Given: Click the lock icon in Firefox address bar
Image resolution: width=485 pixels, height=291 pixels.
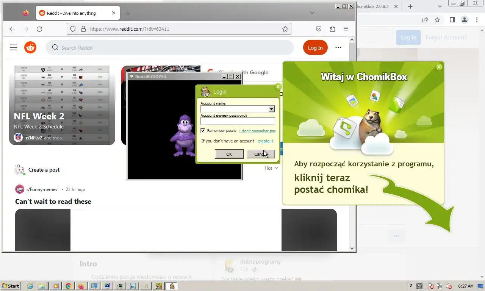Looking at the screenshot, I should point(83,29).
